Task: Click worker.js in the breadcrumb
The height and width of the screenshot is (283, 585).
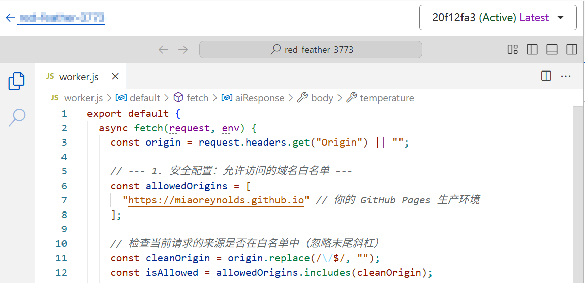Action: [83, 98]
